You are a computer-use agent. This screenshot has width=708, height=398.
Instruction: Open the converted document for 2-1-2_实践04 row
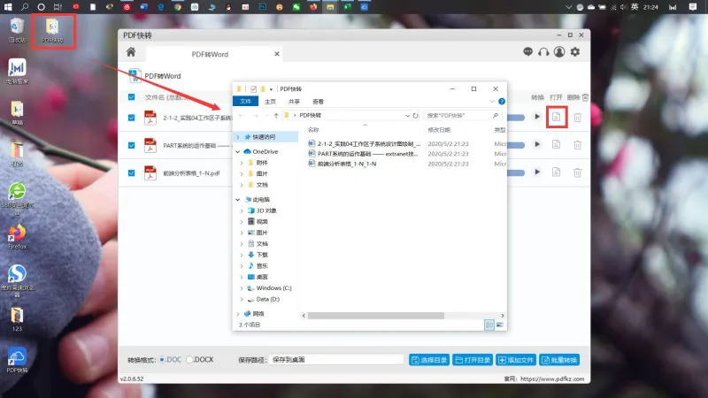[557, 117]
